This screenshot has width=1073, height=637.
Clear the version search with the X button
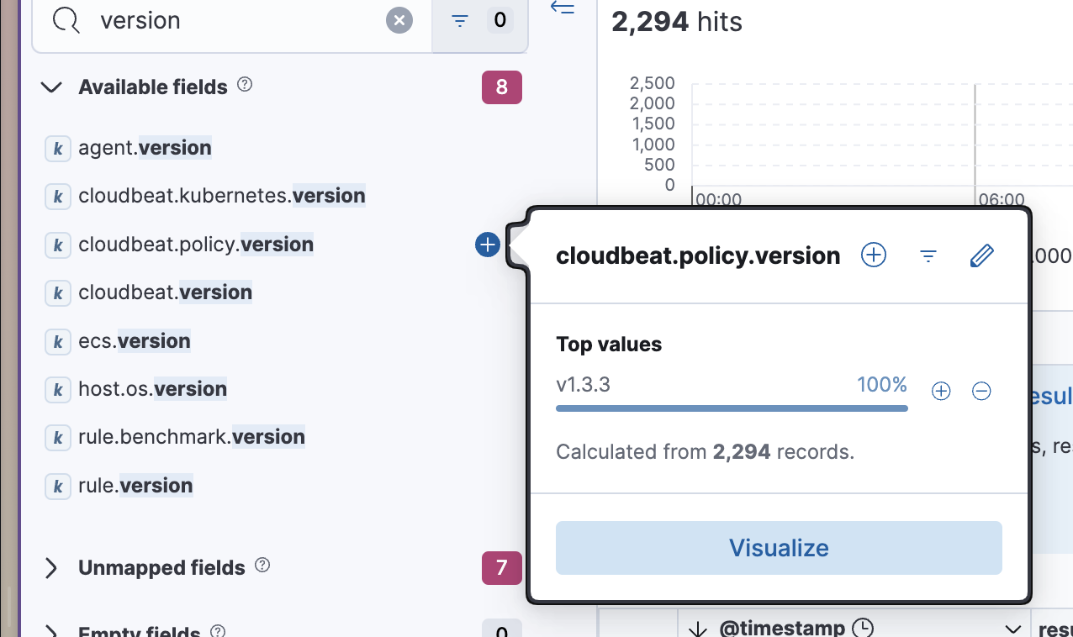(399, 20)
